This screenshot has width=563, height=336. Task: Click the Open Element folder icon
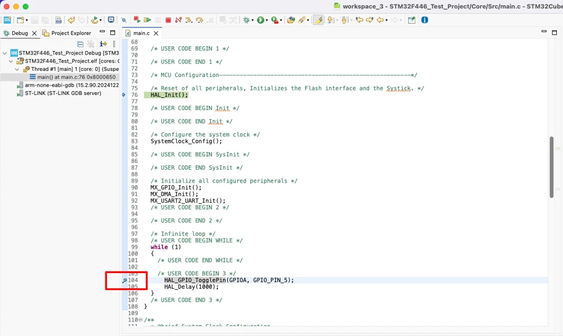(x=291, y=20)
